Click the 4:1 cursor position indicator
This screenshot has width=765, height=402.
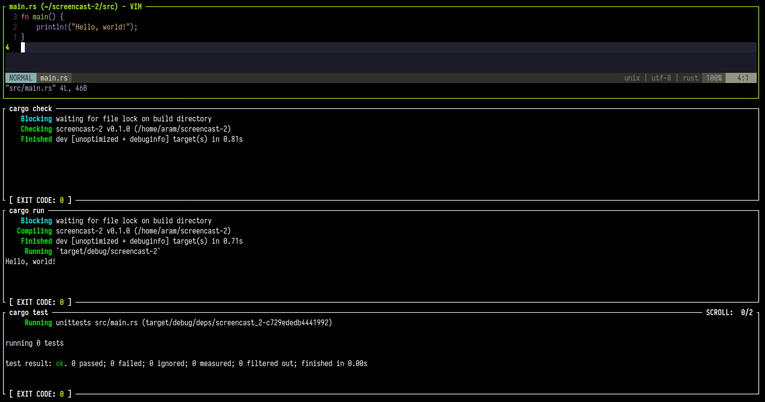741,78
